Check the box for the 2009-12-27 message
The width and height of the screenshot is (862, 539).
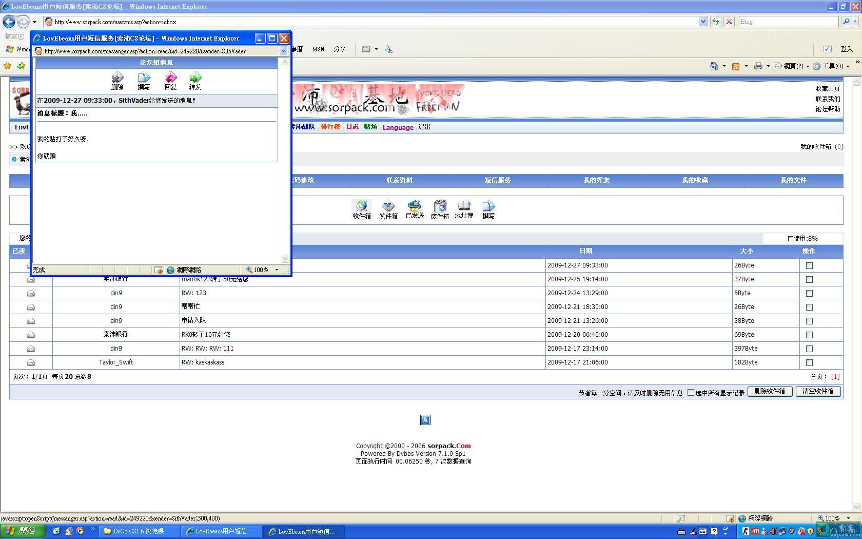click(x=809, y=265)
